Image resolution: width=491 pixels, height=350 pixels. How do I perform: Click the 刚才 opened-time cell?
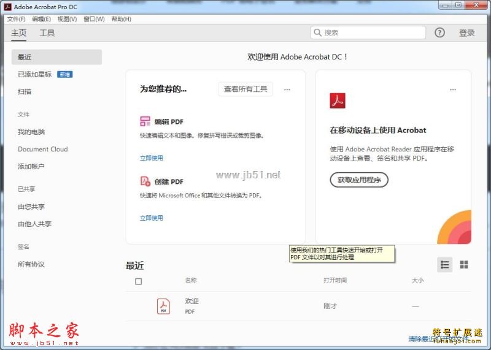coord(330,306)
